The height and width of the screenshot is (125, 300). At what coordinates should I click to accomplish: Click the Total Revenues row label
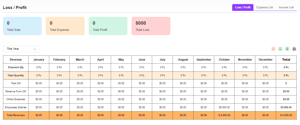[16, 115]
